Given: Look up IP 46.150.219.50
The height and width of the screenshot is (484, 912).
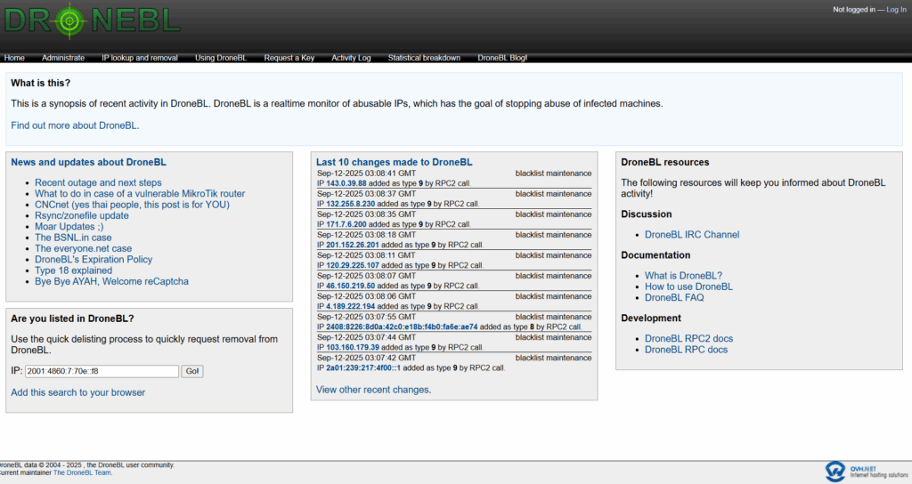Looking at the screenshot, I should [350, 286].
